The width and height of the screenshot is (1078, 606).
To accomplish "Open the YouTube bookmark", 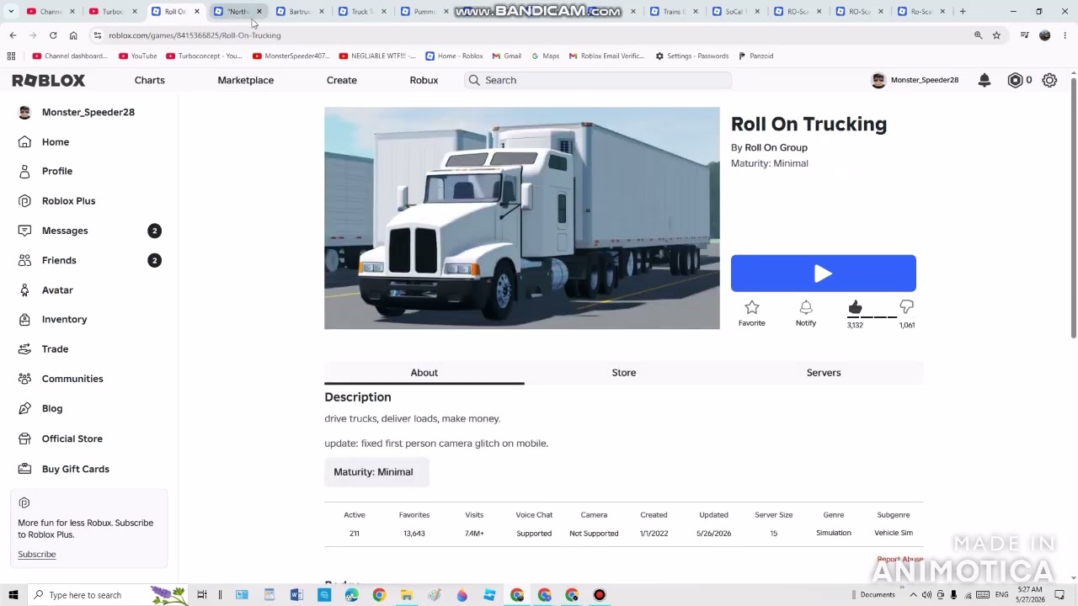I will pyautogui.click(x=137, y=56).
